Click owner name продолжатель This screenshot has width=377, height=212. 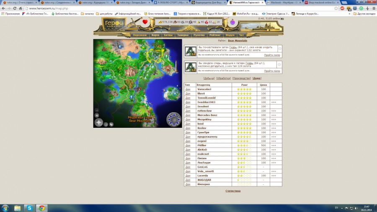(x=207, y=137)
